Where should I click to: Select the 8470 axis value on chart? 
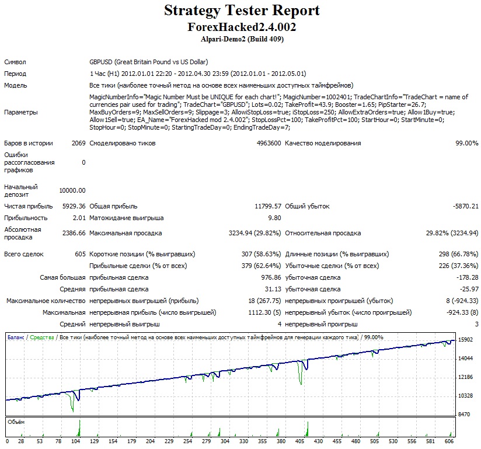(464, 415)
